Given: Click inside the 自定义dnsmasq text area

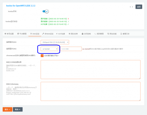Looking at the screenshot, I should pyautogui.click(x=91, y=92).
